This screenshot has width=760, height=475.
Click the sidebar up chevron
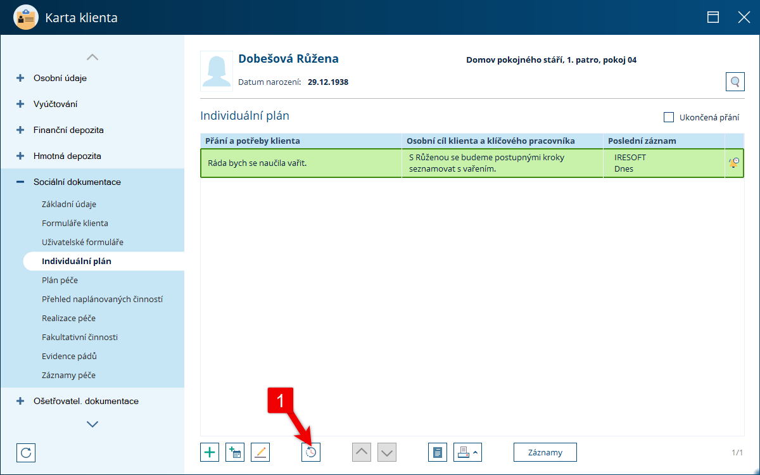click(92, 57)
